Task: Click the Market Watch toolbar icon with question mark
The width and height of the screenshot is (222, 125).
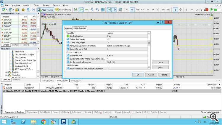Action: (x=17, y=10)
